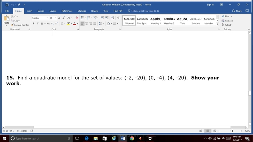The width and height of the screenshot is (253, 142).
Task: Sort the selected text alphabetically
Action: click(x=113, y=18)
